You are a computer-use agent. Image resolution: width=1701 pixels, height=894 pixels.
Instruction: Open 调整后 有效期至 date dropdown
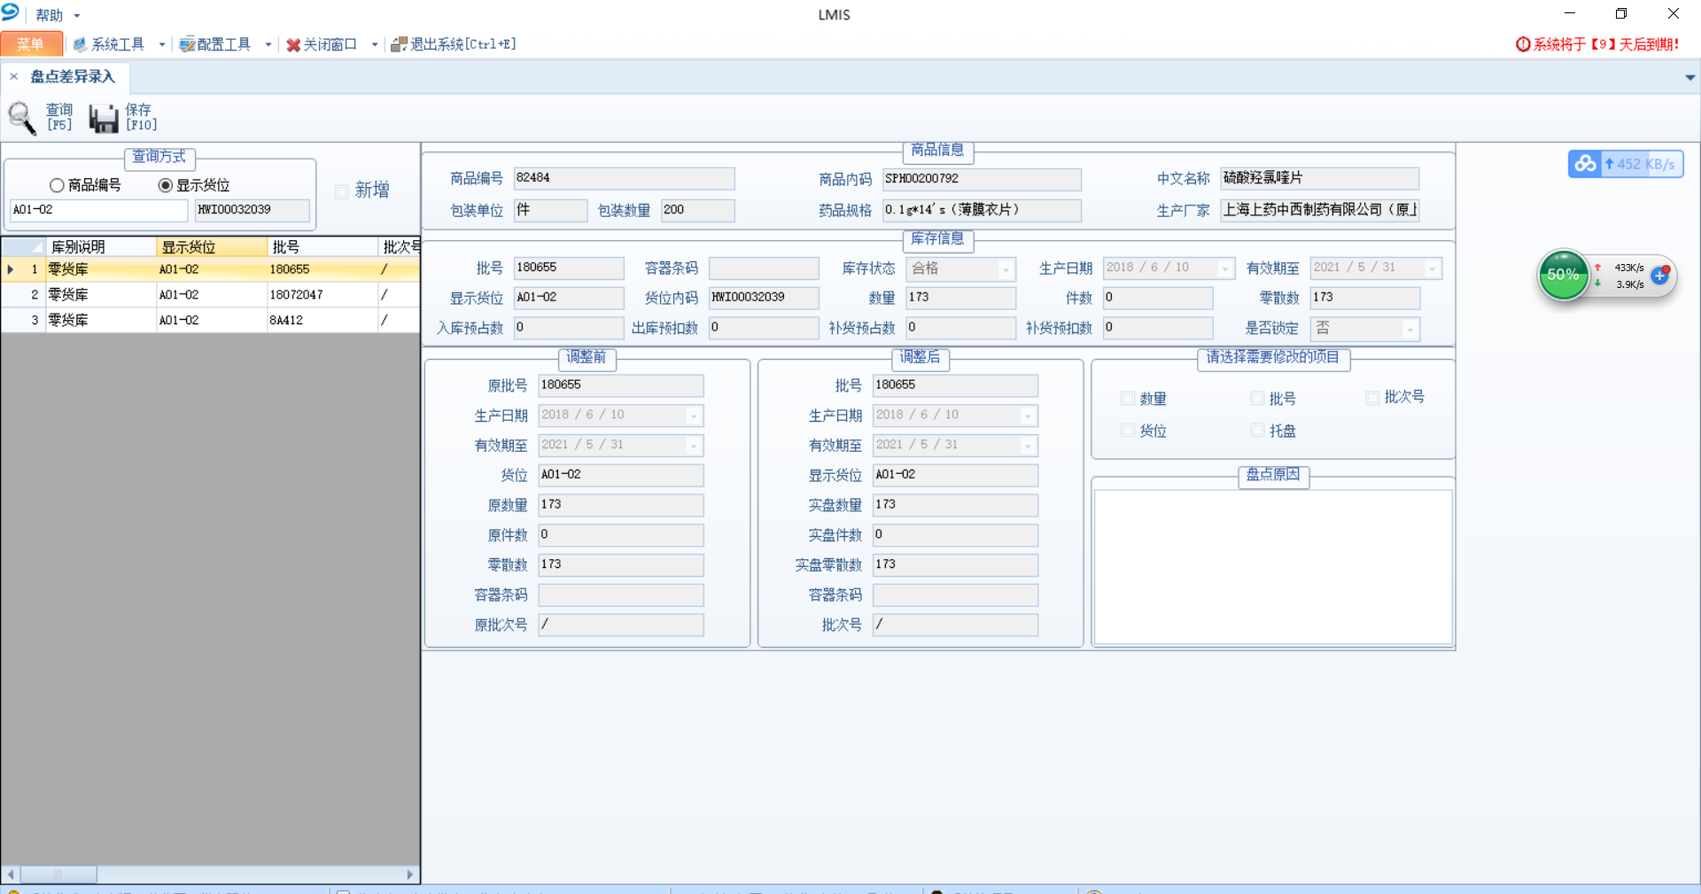(1028, 446)
